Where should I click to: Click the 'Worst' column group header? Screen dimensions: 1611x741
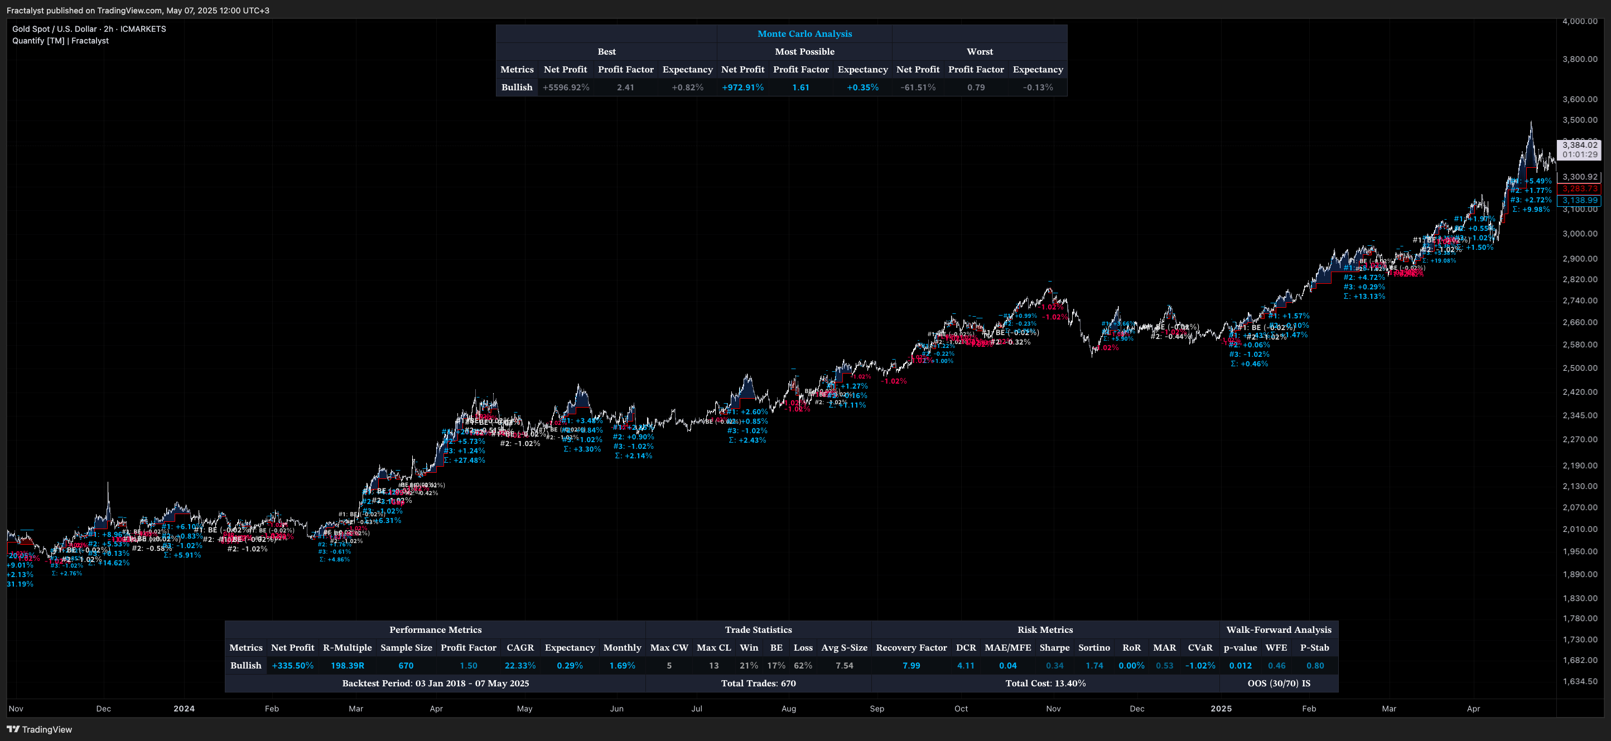click(x=980, y=51)
